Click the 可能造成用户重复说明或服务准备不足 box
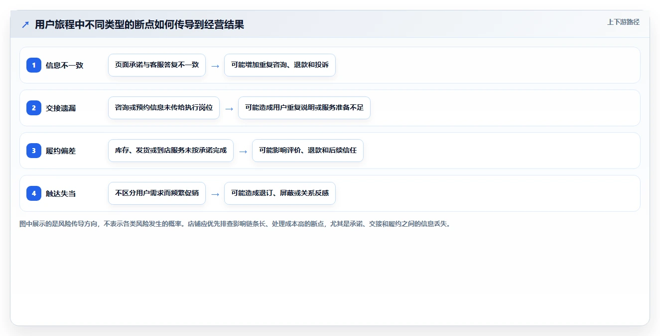The height and width of the screenshot is (336, 660). [304, 108]
